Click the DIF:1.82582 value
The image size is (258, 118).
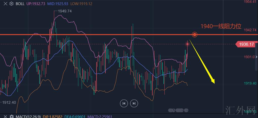(52, 116)
